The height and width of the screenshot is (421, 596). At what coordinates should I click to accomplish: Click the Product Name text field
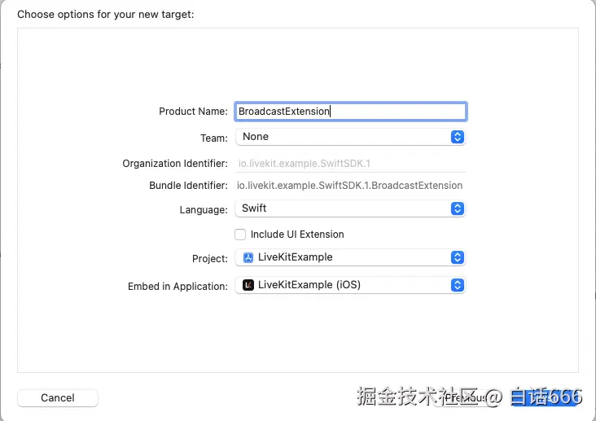pos(350,112)
